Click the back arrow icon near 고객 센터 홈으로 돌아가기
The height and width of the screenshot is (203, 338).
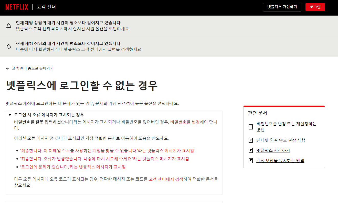(x=7, y=68)
